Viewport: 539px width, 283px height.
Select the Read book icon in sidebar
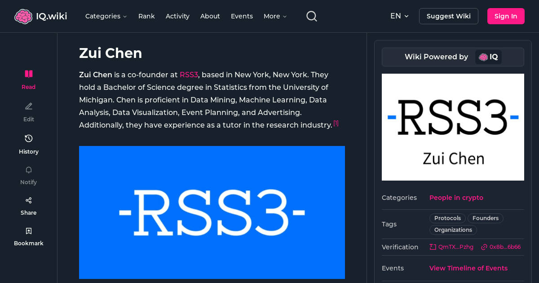click(x=29, y=74)
